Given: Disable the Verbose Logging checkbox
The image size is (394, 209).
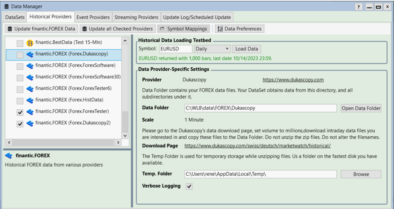Looking at the screenshot, I should [x=189, y=186].
